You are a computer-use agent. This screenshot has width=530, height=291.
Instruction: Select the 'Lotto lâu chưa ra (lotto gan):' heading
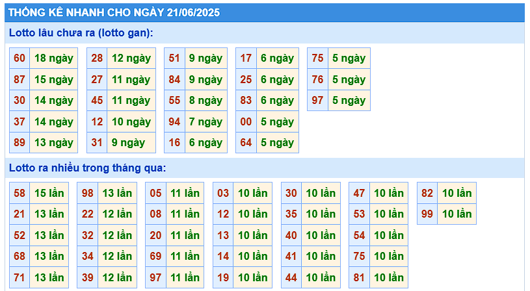tap(81, 32)
